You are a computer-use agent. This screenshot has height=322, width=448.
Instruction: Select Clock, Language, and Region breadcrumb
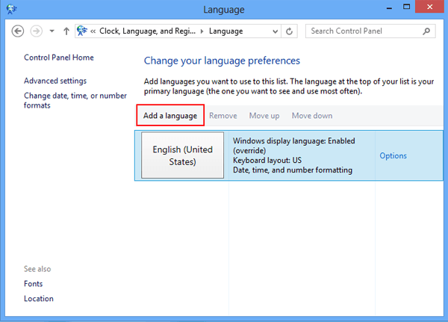coord(147,31)
